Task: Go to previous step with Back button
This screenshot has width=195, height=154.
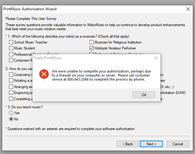Action: click(128, 144)
